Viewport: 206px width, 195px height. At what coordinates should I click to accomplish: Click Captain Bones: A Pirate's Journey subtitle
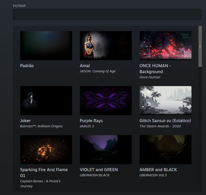40,184
